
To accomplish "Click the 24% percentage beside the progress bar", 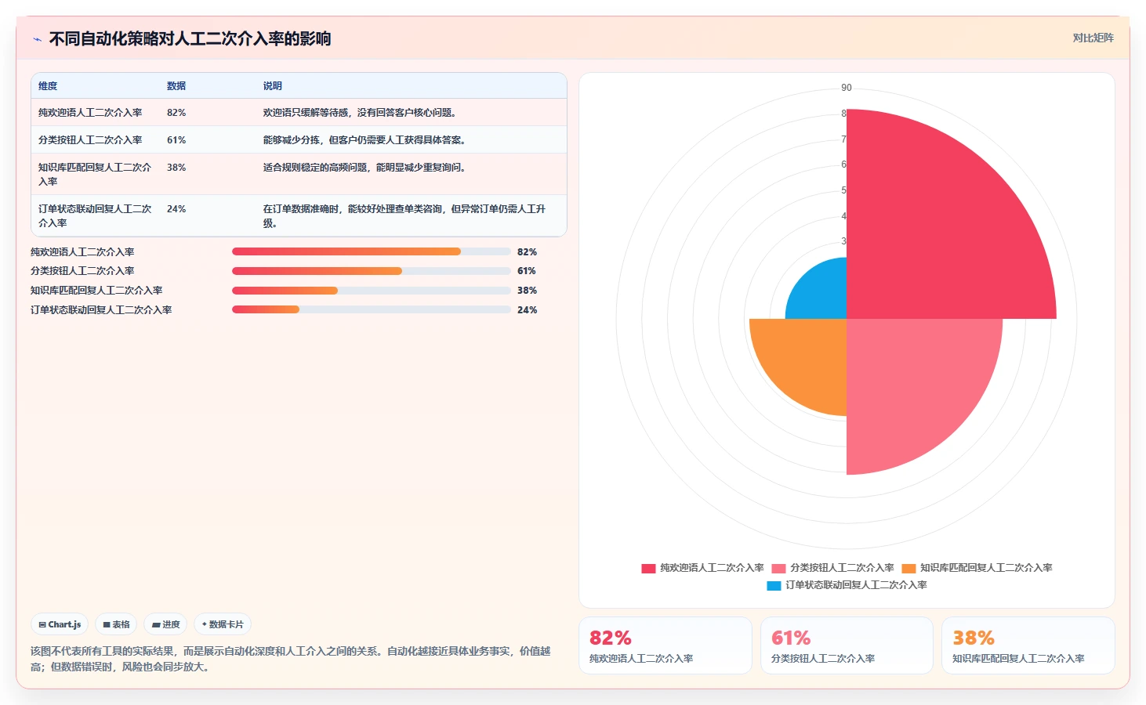I will (x=527, y=310).
